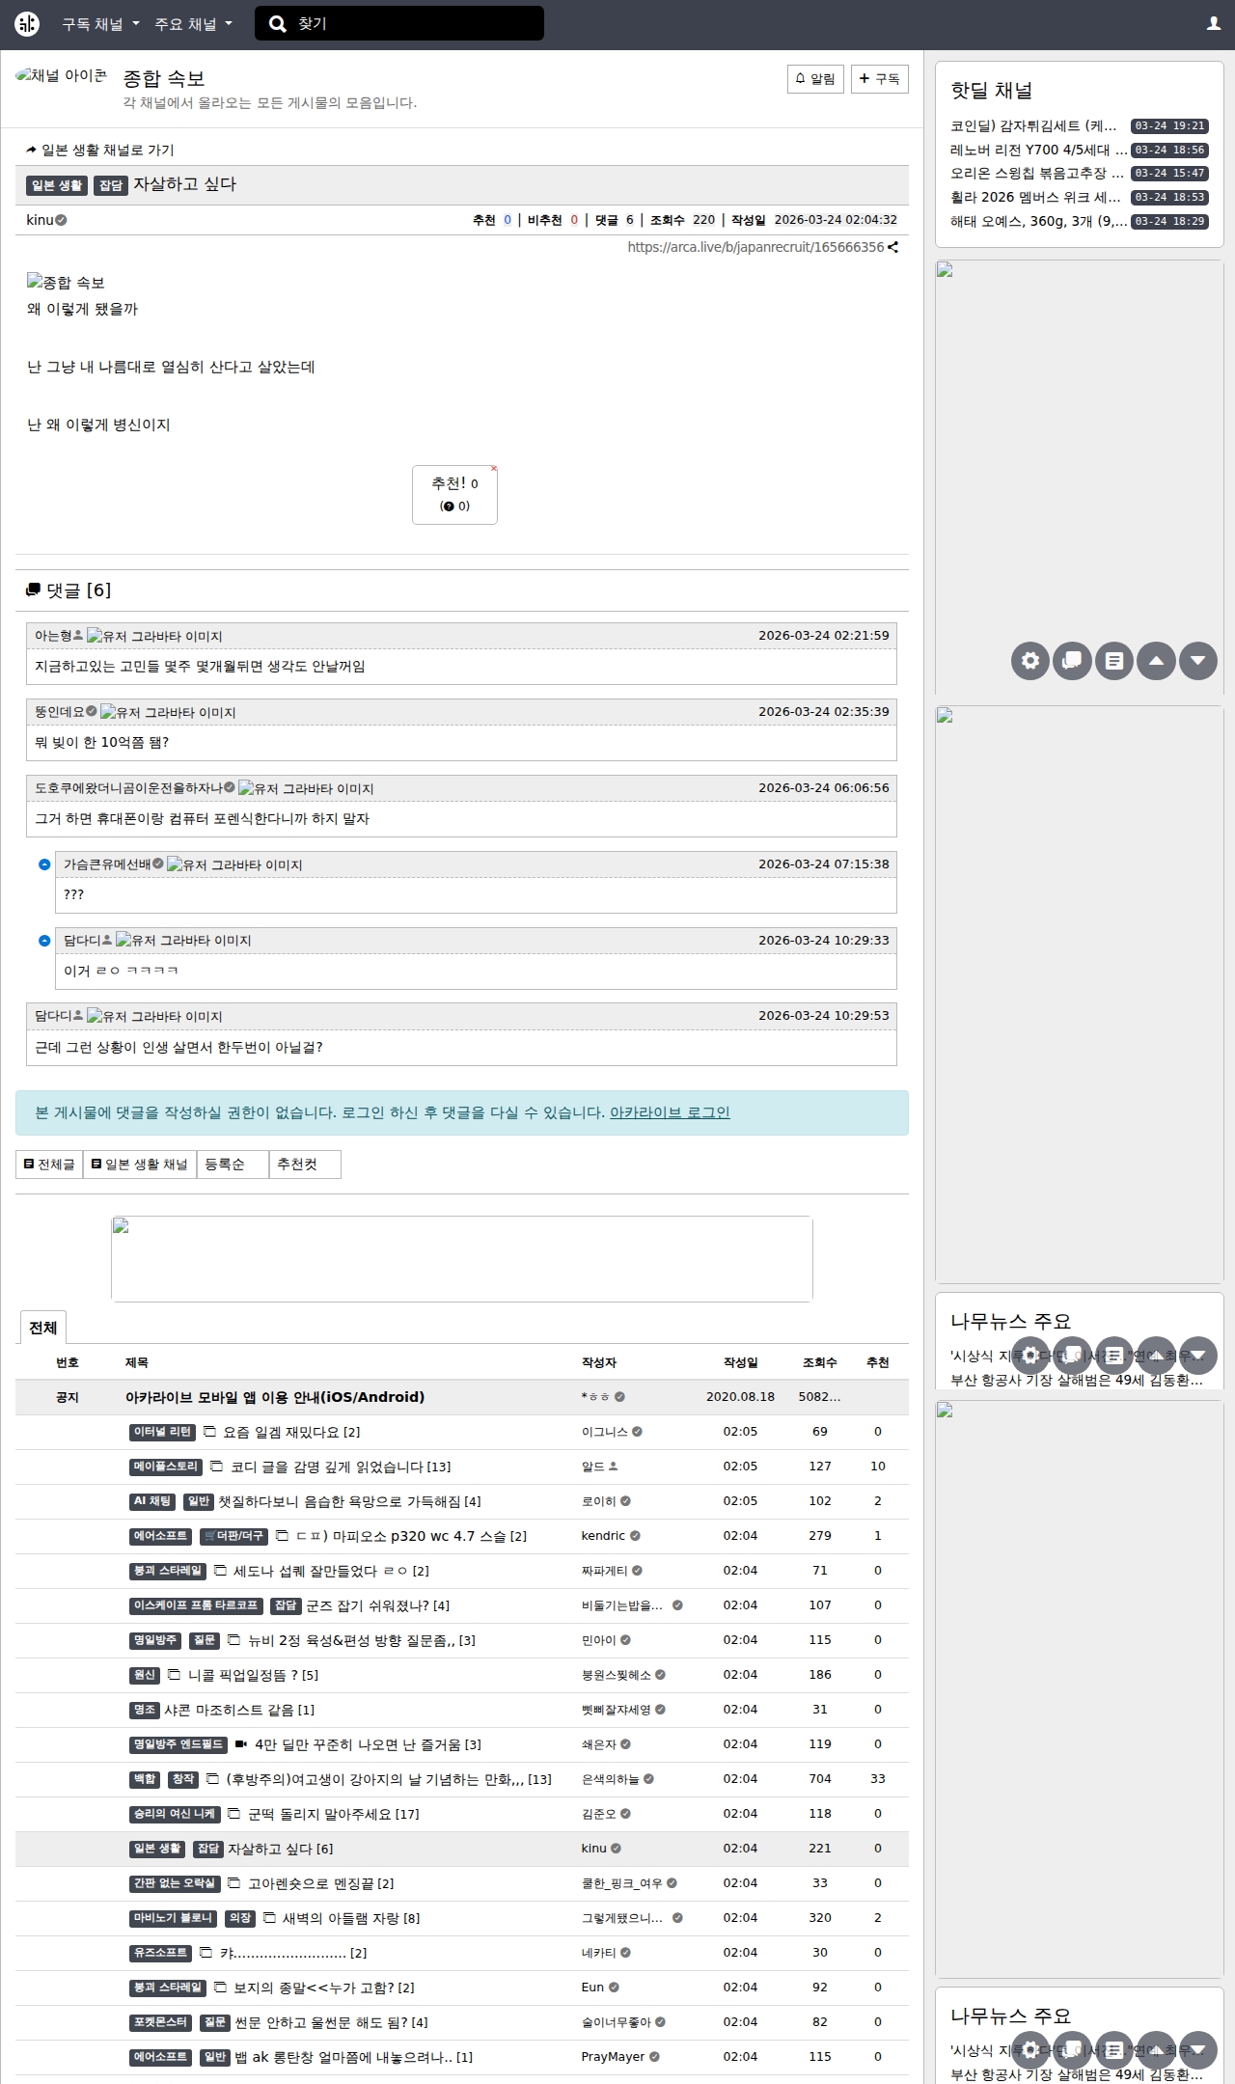
Task: Click reply indicator beside 담다디 reply comment
Action: pos(44,941)
